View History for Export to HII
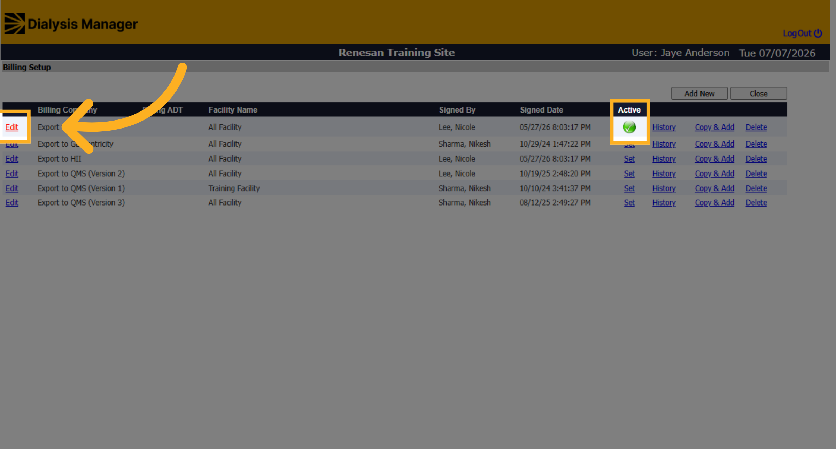Screen dimensions: 836x449 [664, 158]
